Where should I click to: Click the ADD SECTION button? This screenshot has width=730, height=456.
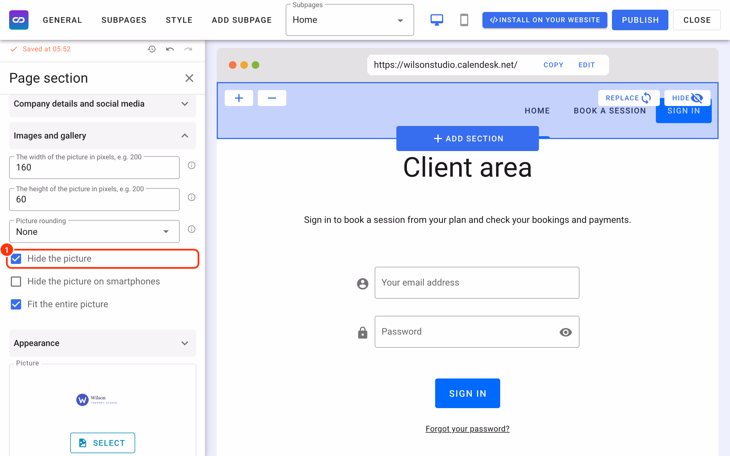click(468, 139)
